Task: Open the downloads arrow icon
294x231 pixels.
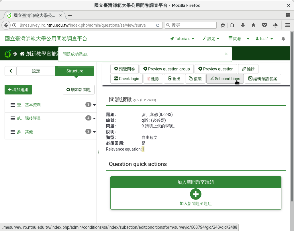Action: pyautogui.click(x=243, y=25)
